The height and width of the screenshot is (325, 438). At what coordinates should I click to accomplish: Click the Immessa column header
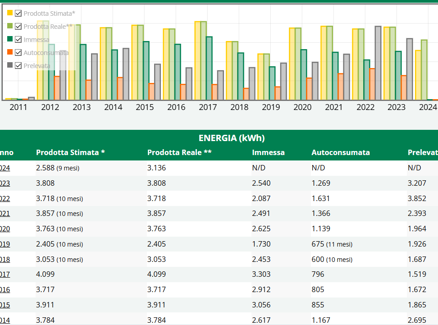pyautogui.click(x=268, y=152)
